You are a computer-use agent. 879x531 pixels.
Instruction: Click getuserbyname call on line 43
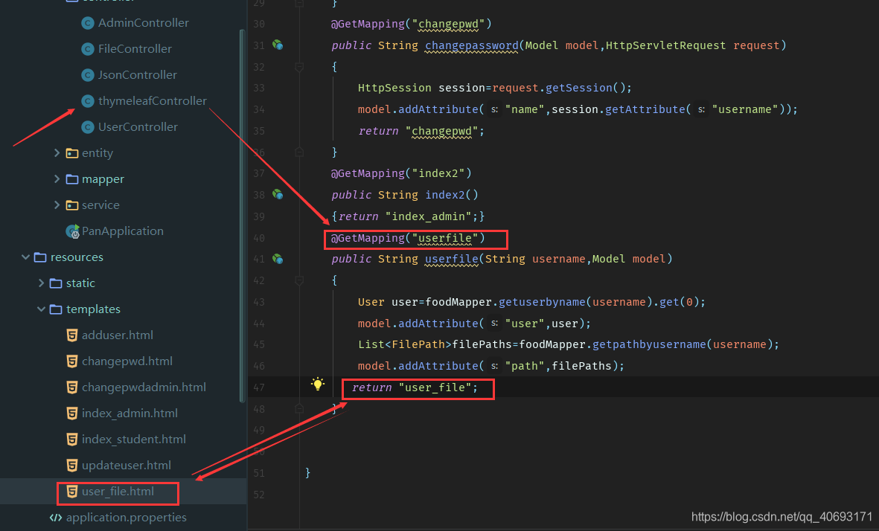click(542, 302)
